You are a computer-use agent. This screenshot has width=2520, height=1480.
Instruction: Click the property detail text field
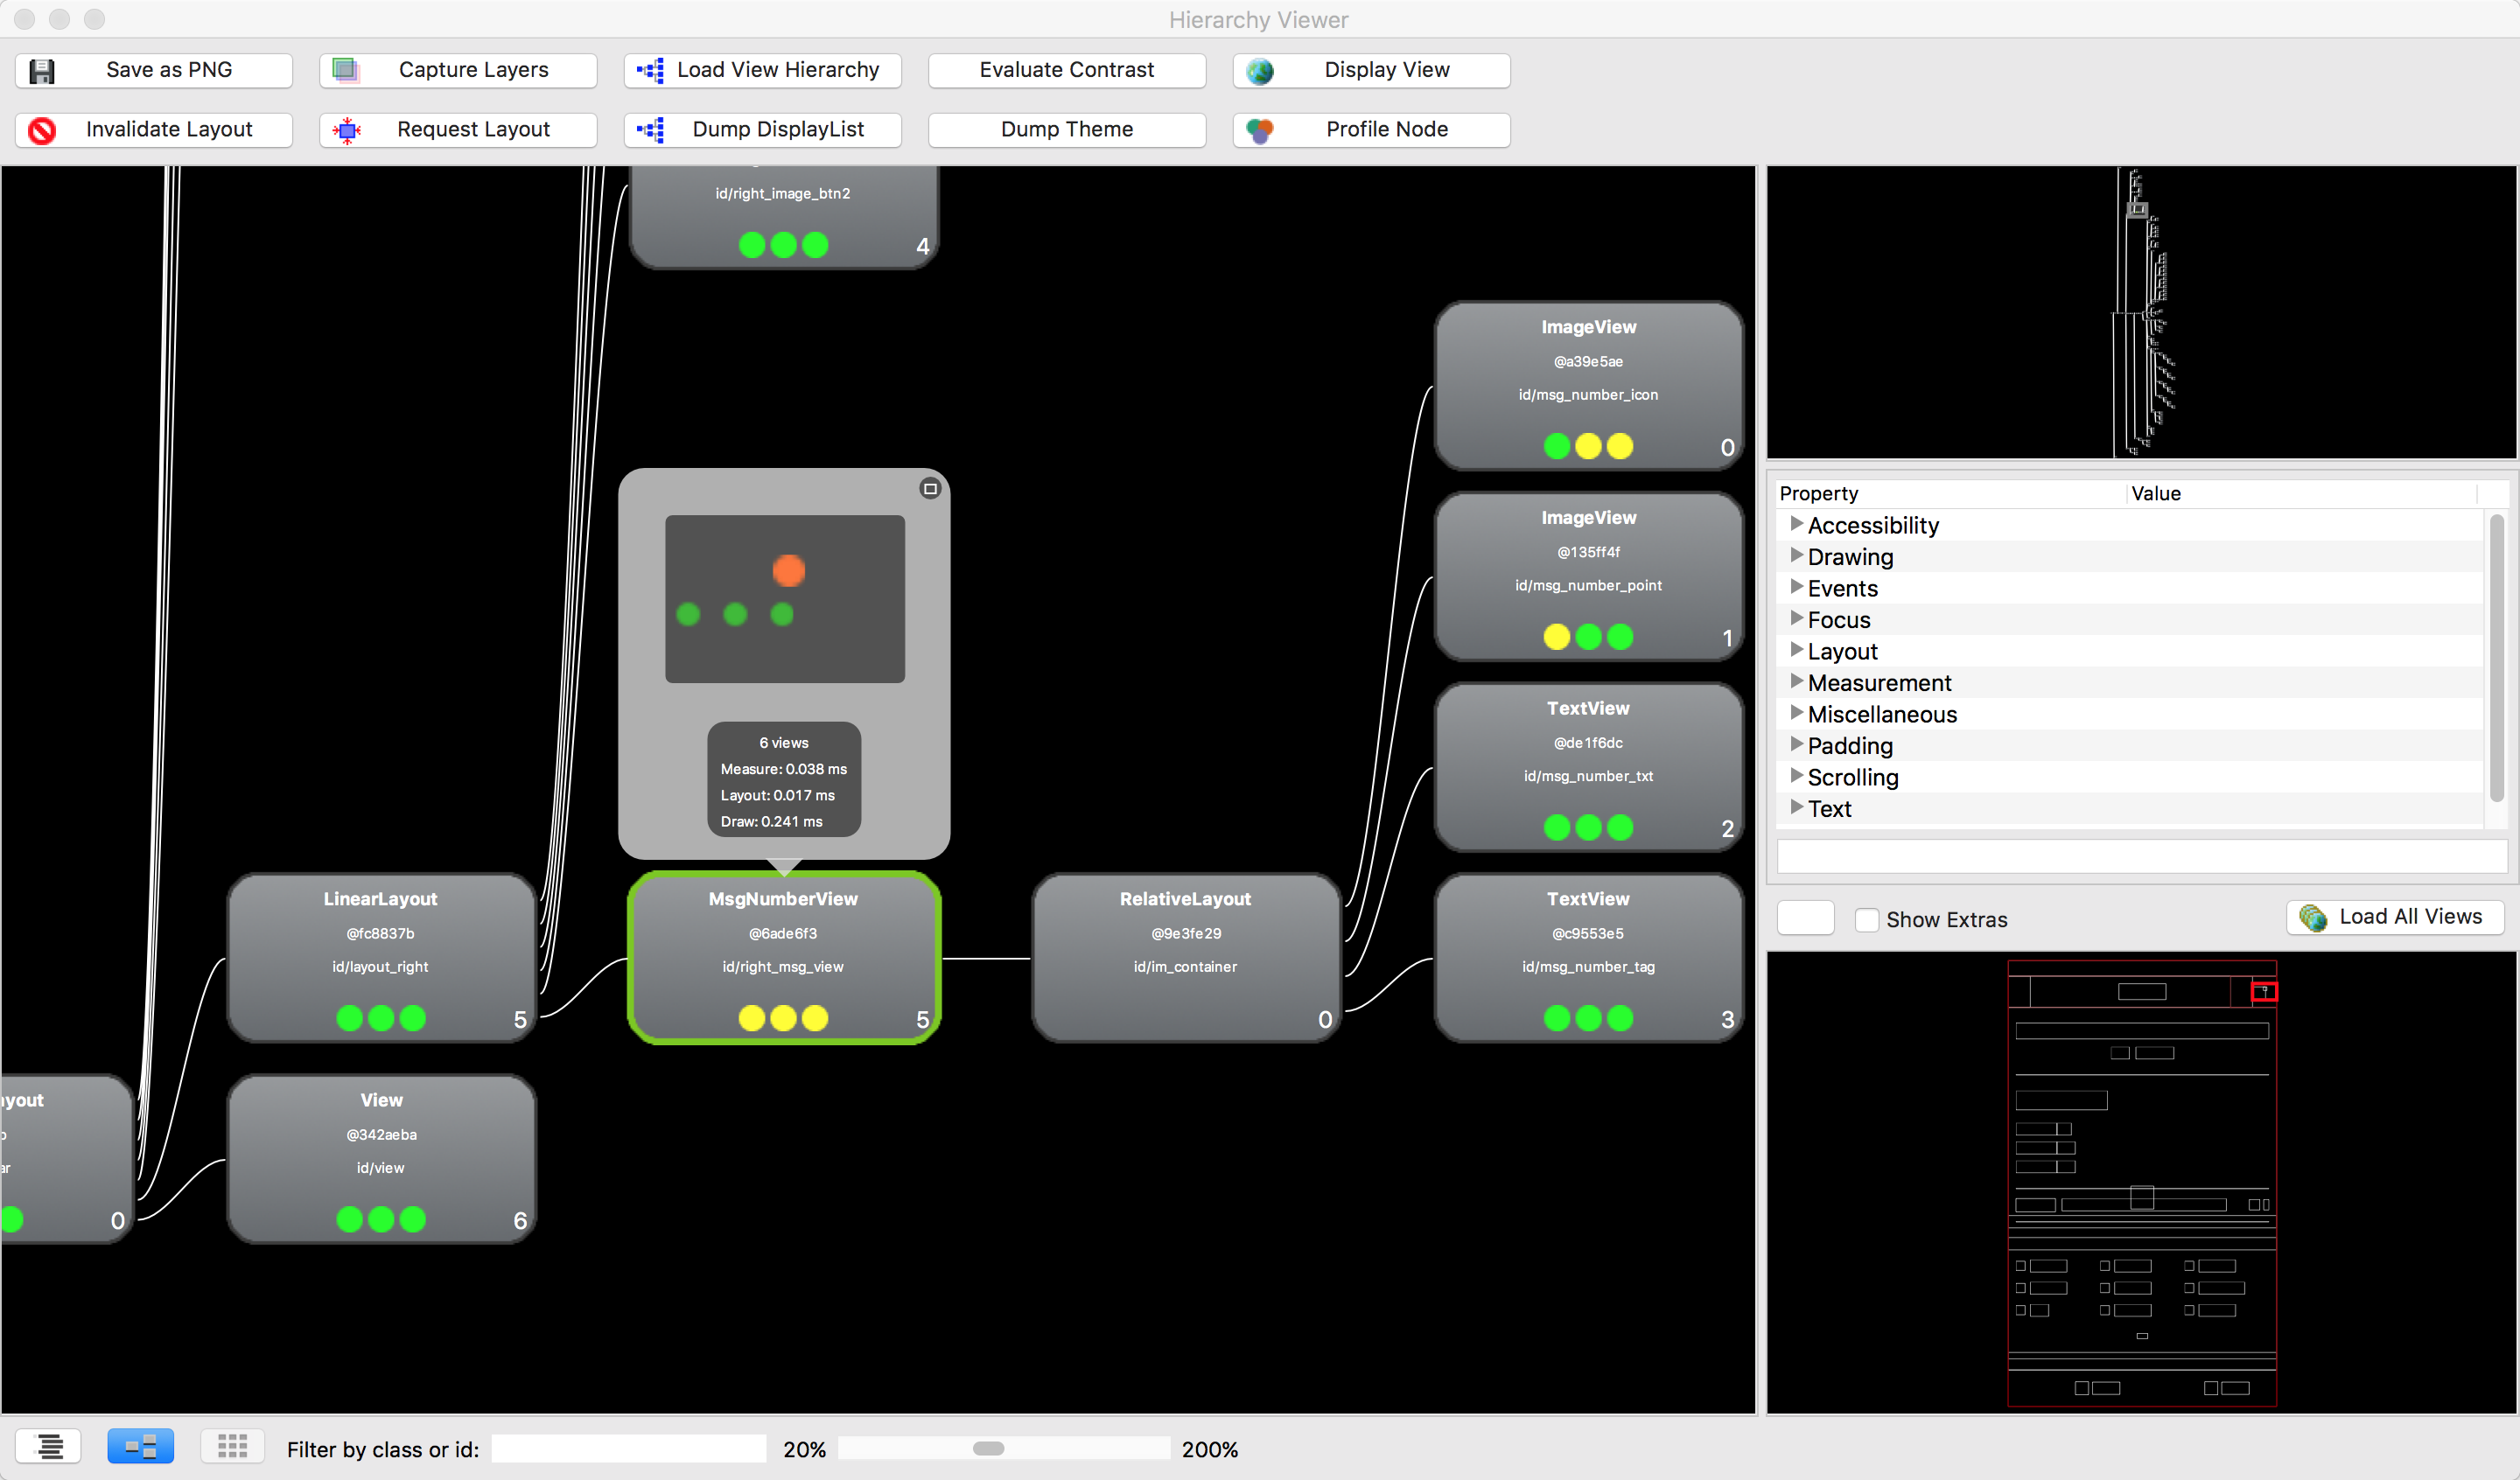2142,856
